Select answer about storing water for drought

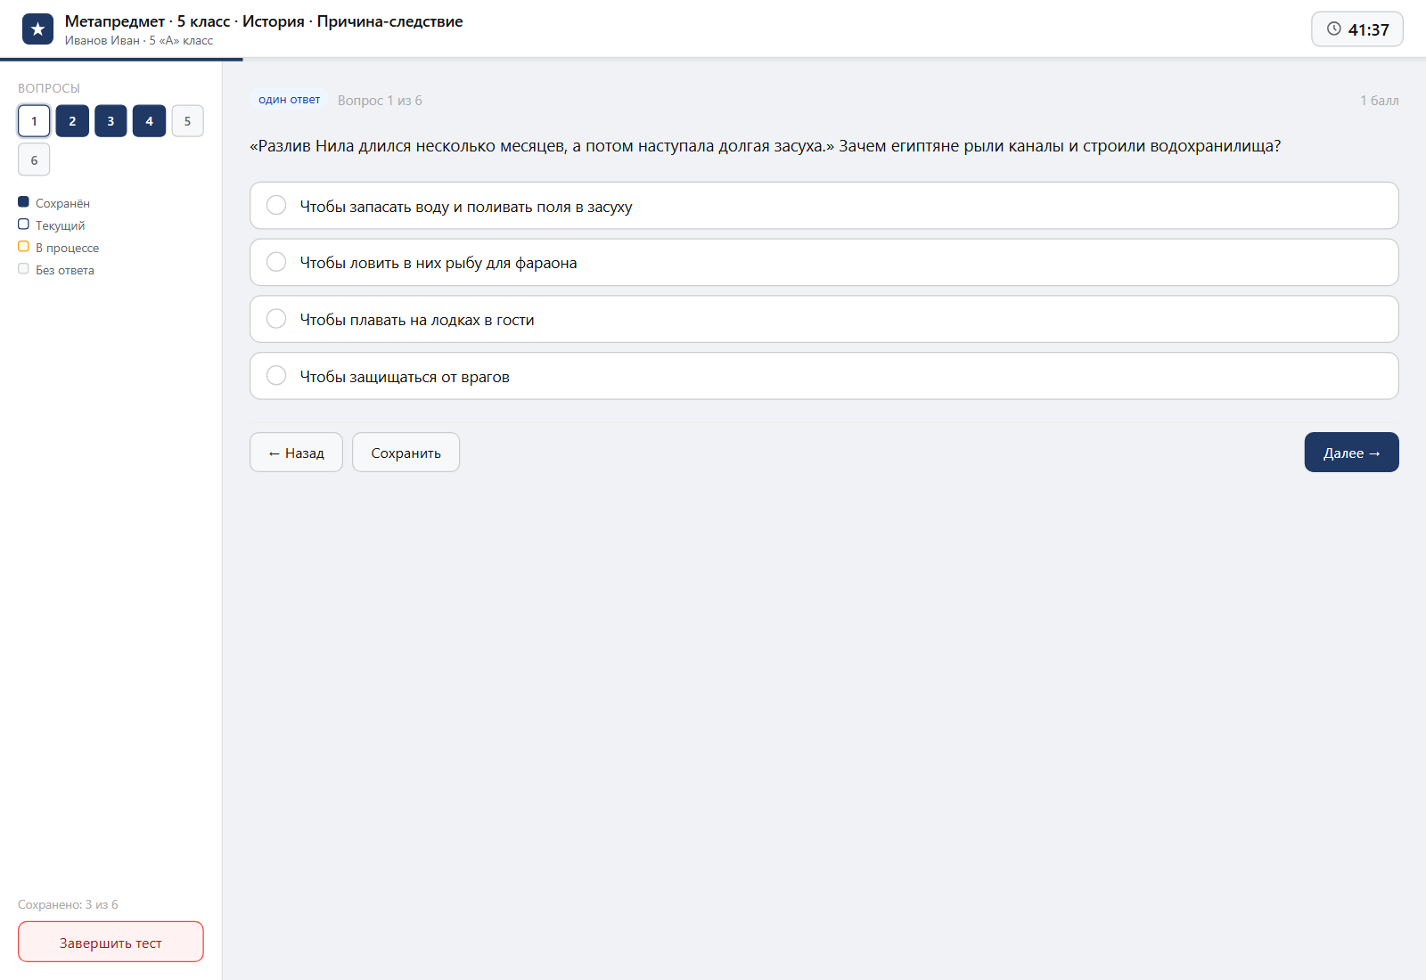824,206
